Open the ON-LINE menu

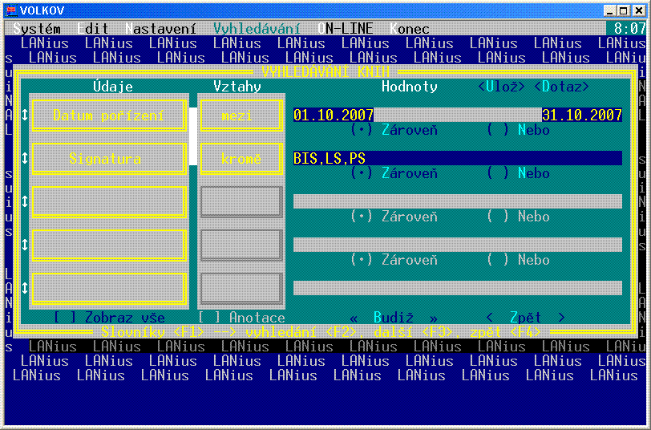pos(345,29)
